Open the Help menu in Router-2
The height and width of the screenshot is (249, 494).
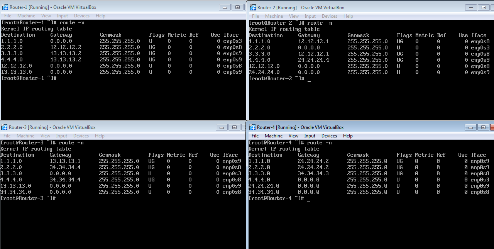coord(348,16)
